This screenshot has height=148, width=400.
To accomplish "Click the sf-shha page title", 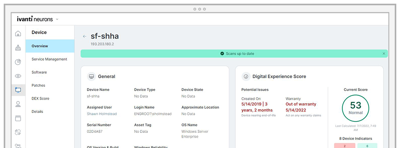I will 104,36.
